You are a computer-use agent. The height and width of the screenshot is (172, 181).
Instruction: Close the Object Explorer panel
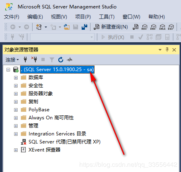coord(174,50)
